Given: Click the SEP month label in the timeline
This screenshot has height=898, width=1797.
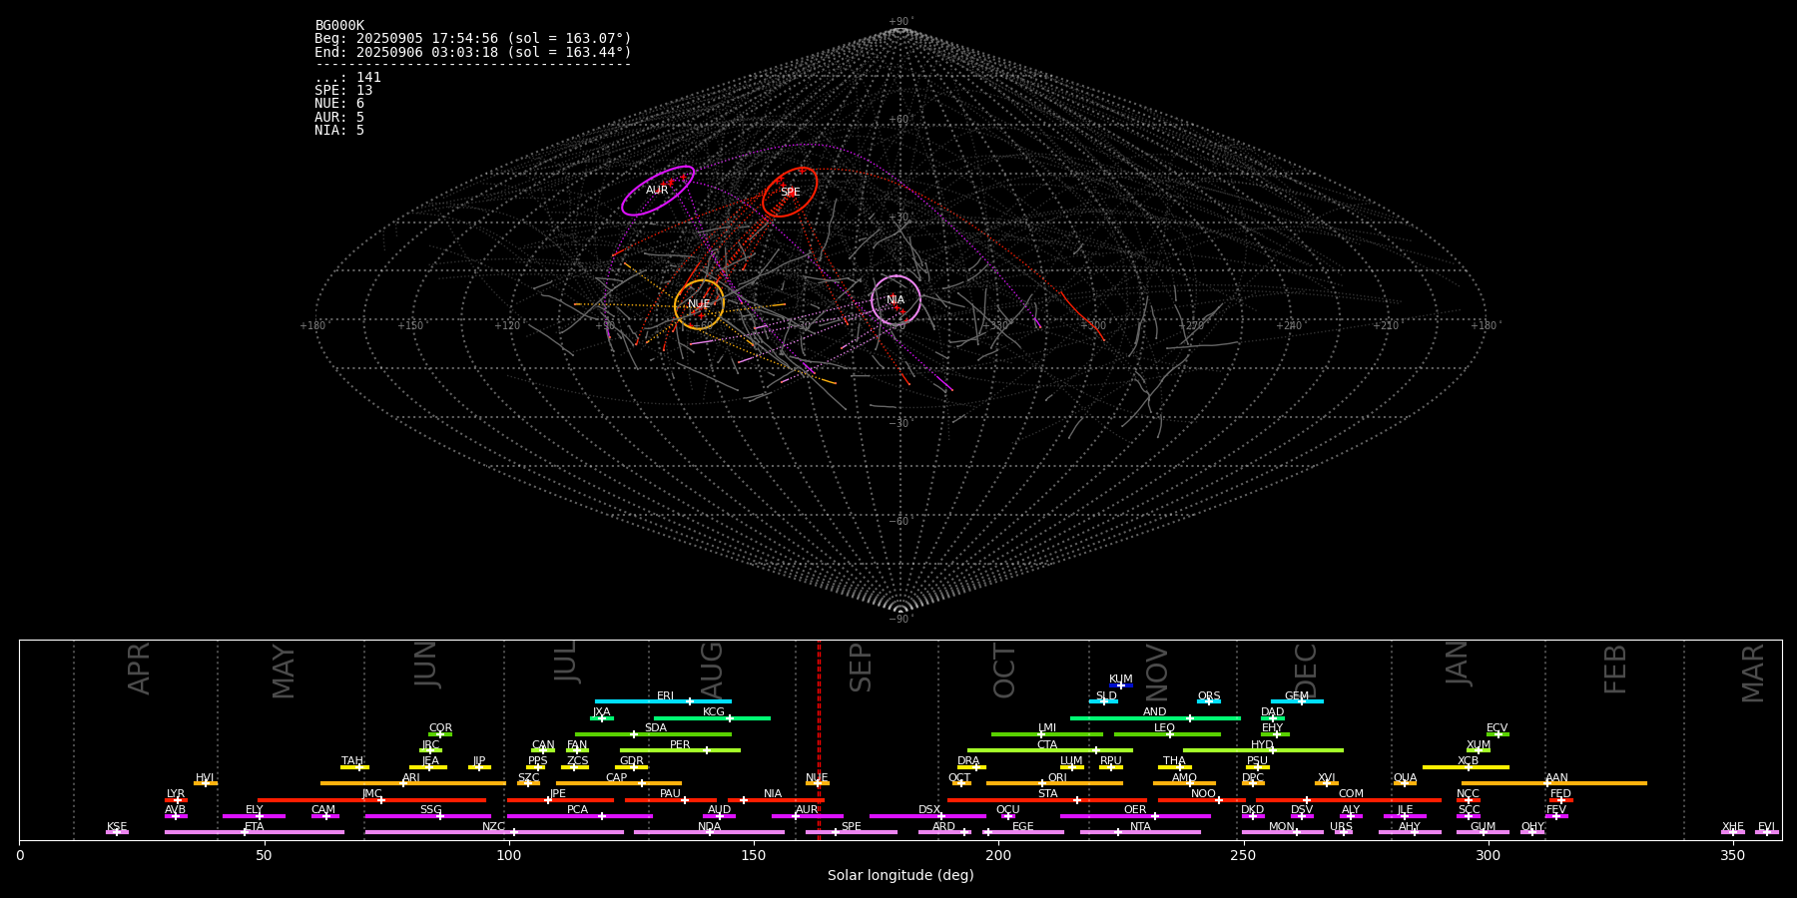Looking at the screenshot, I should pos(861,668).
